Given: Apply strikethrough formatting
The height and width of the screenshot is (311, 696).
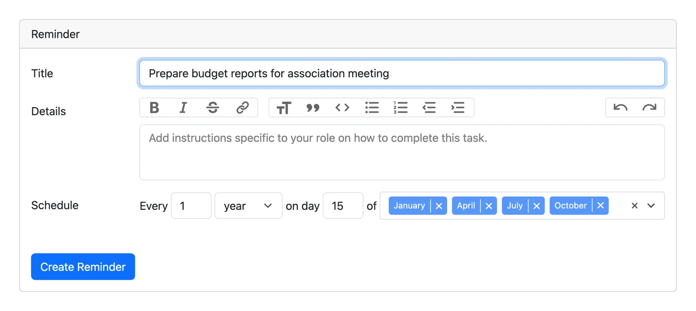Looking at the screenshot, I should click(x=213, y=107).
